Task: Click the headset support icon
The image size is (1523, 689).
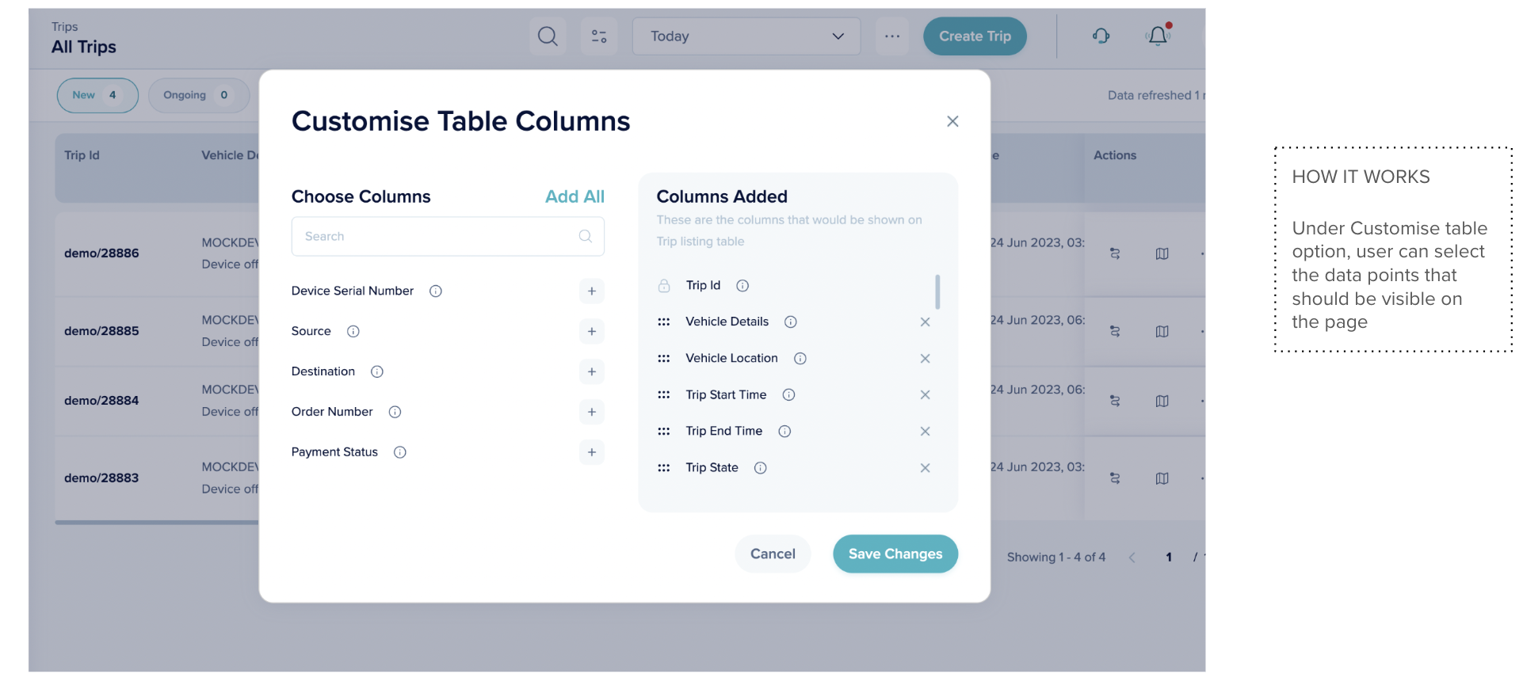Action: (1101, 36)
